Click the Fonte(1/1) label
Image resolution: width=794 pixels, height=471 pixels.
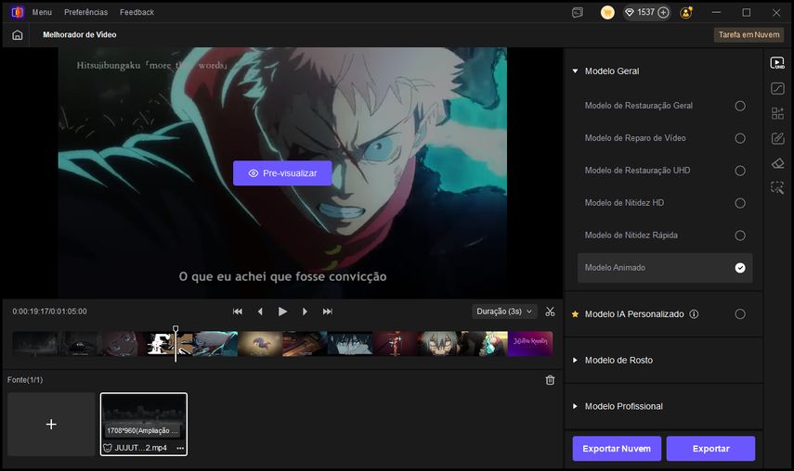point(25,380)
